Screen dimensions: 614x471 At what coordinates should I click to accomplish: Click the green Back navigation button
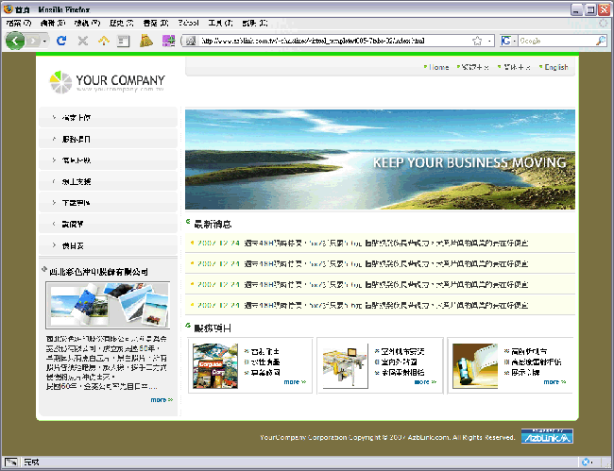click(x=15, y=41)
